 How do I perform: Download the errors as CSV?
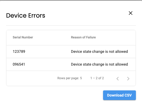point(119,95)
